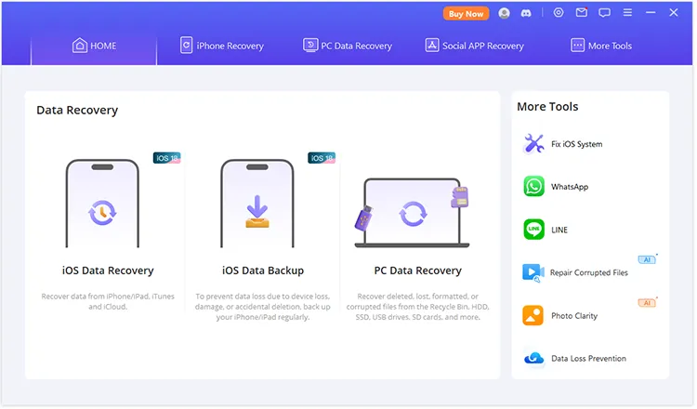The height and width of the screenshot is (409, 697).
Task: Click the WhatsApp green icon
Action: point(533,186)
